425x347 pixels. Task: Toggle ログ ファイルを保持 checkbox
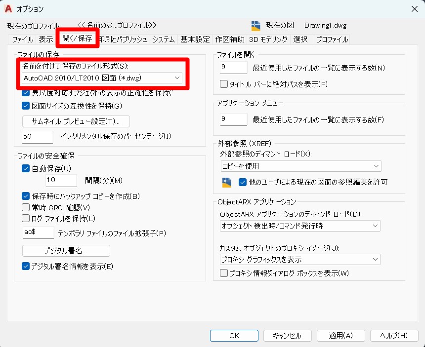[x=26, y=218]
